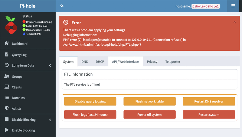This screenshot has width=242, height=137.
Task: Click the green Memory usage dot
Action: pyautogui.click(x=24, y=30)
